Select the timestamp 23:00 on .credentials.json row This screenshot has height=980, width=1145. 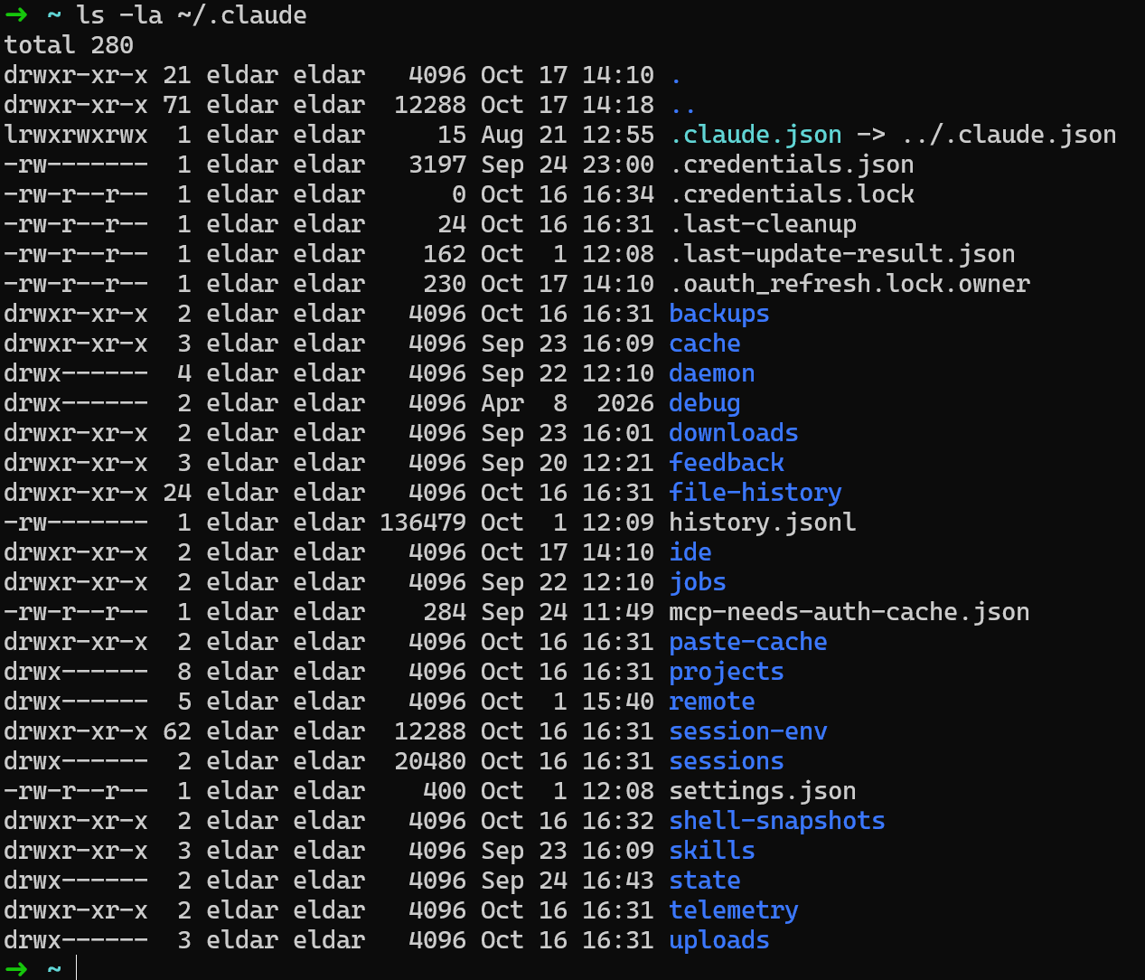click(618, 165)
